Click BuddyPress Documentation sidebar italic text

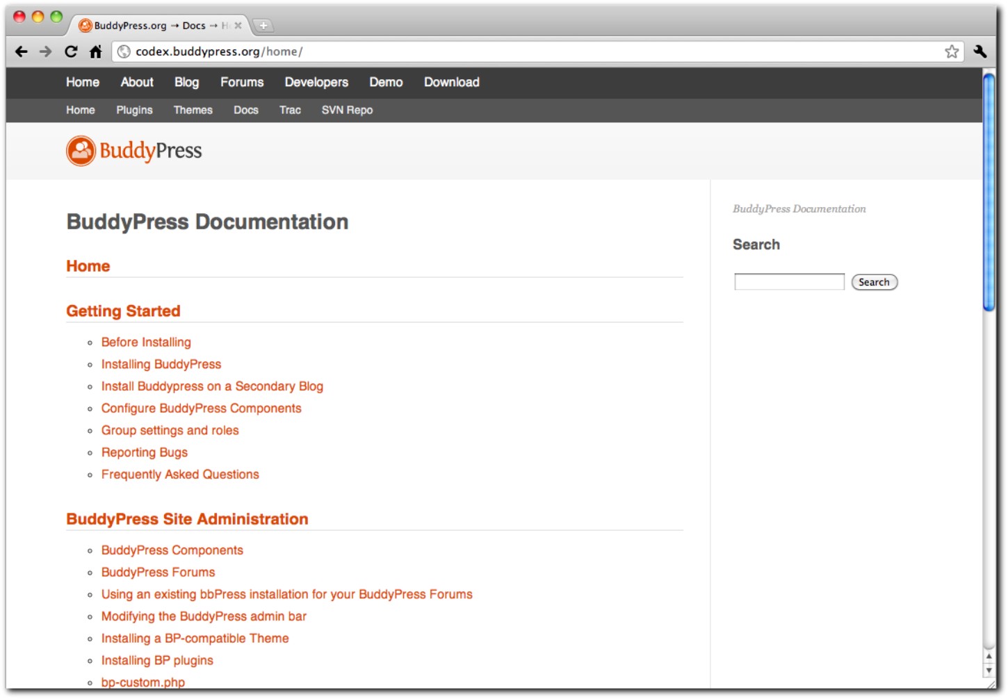(799, 209)
